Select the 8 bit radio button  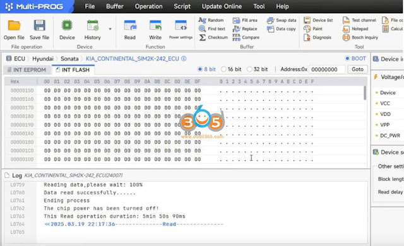click(199, 69)
